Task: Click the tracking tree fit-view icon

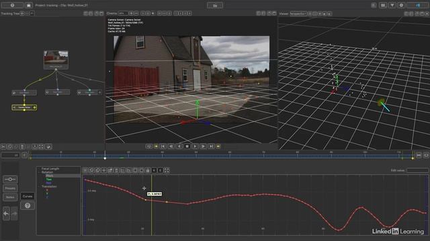Action: click(x=41, y=147)
